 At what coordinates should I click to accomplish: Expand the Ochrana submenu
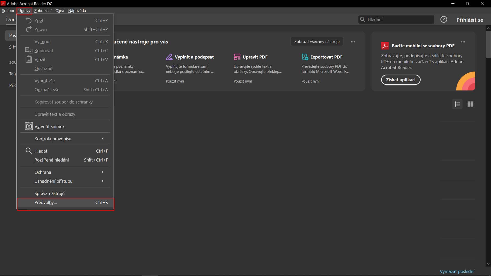(x=65, y=172)
